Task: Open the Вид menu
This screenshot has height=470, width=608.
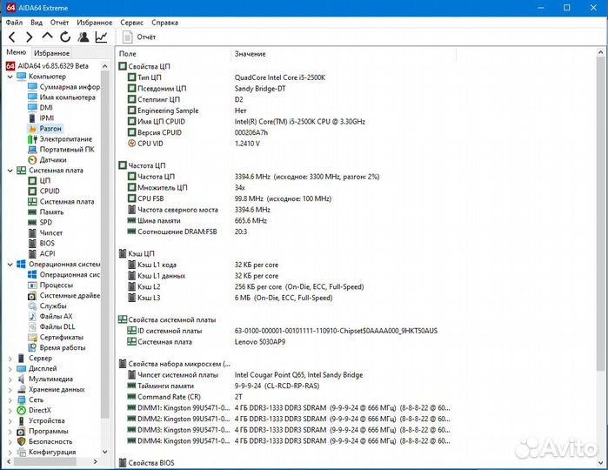Action: coord(37,23)
